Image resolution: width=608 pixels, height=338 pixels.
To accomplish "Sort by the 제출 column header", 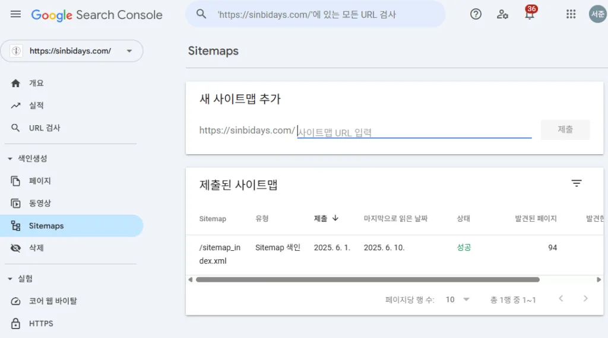I will tap(326, 218).
